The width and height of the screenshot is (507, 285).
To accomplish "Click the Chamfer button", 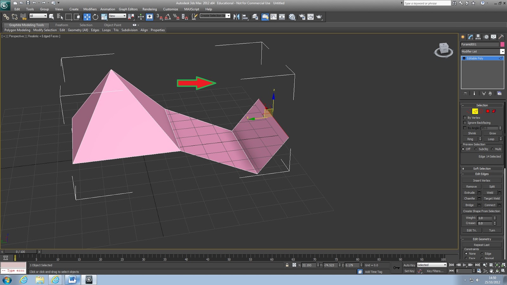I will [469, 199].
